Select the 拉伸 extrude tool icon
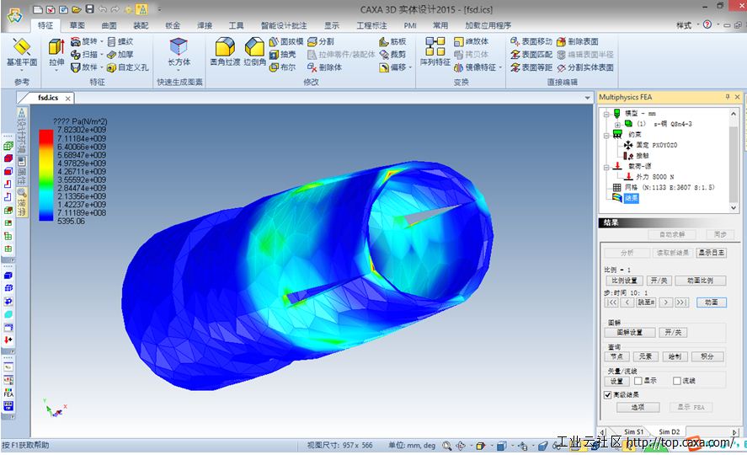 pos(56,47)
